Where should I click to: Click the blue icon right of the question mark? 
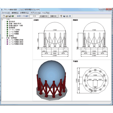(64, 16)
